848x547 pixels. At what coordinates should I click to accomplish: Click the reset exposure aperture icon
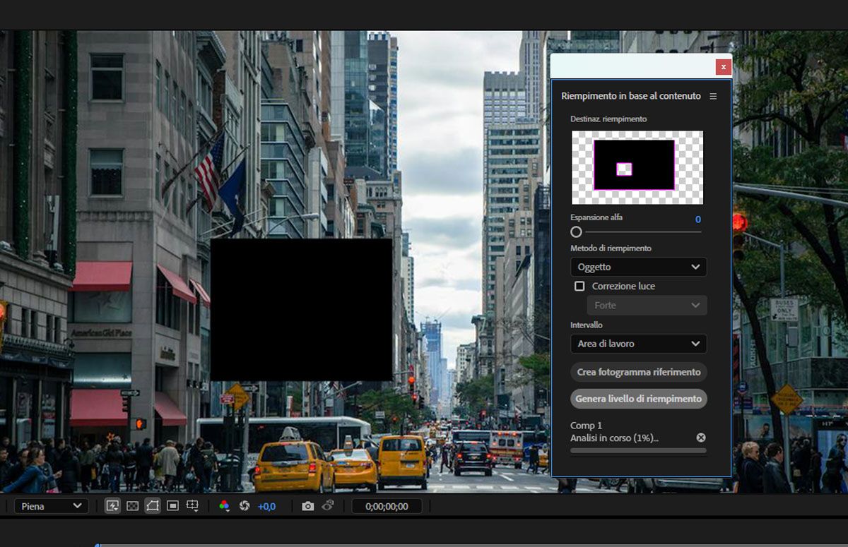pyautogui.click(x=245, y=506)
